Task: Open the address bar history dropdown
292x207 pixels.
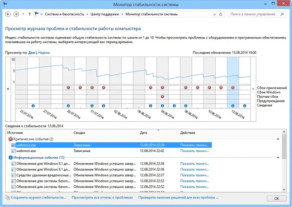Action: tap(214, 14)
